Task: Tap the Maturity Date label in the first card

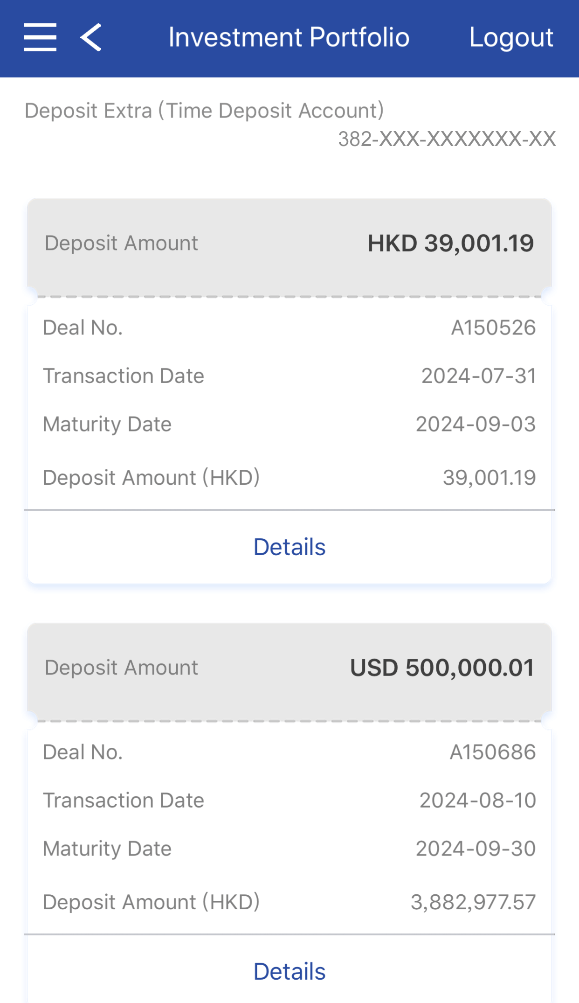Action: (x=107, y=424)
